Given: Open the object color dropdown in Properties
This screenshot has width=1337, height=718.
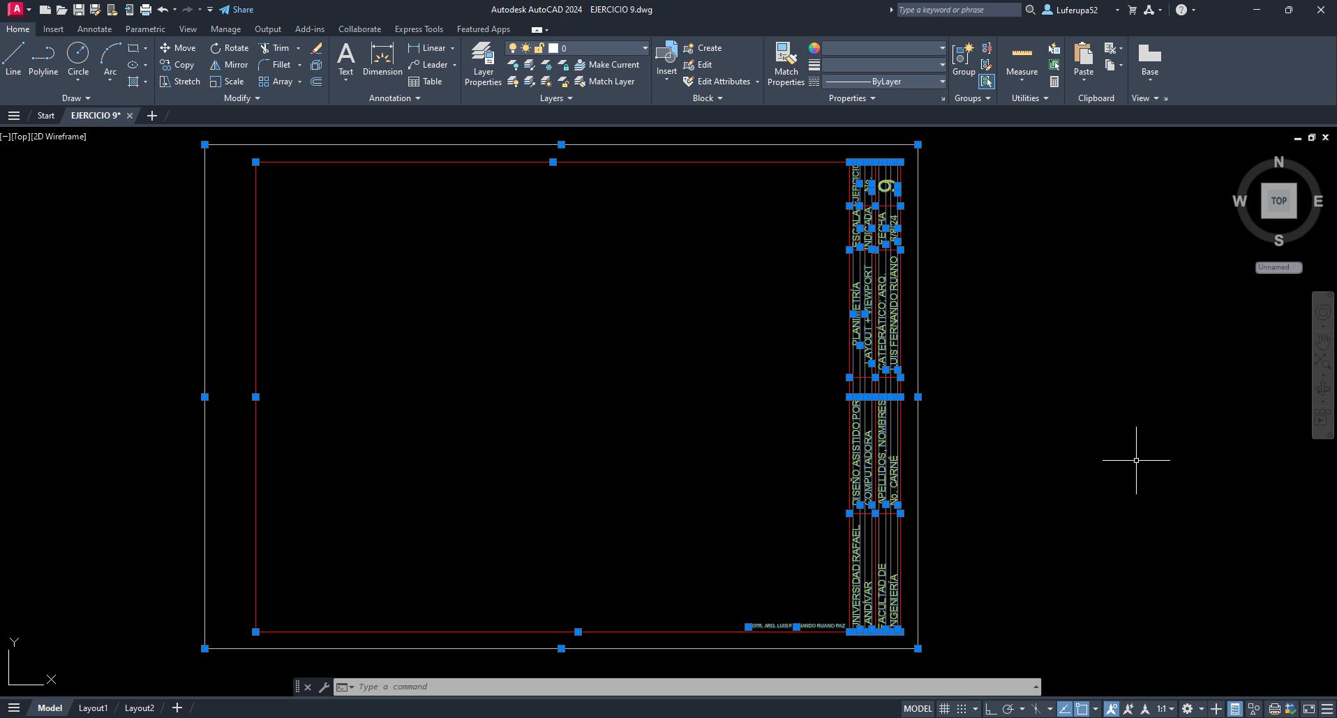Looking at the screenshot, I should pyautogui.click(x=884, y=48).
